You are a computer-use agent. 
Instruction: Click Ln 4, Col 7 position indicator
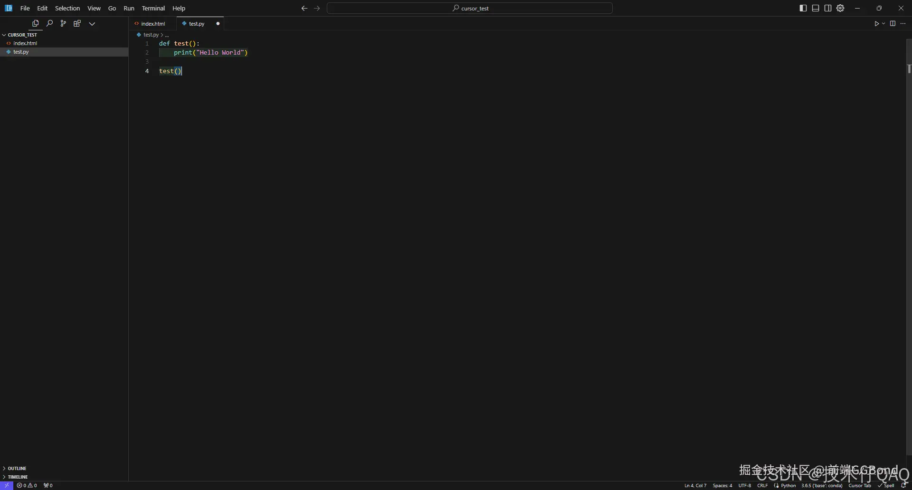[x=695, y=485]
